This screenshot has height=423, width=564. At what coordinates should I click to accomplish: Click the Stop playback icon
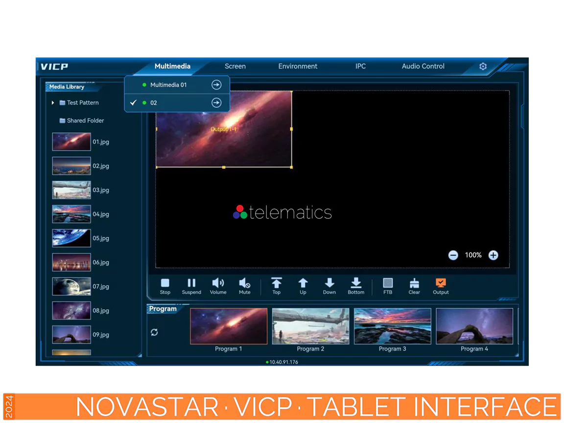click(165, 283)
